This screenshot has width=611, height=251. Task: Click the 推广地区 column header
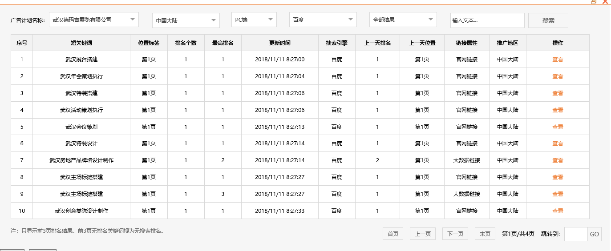(x=508, y=43)
